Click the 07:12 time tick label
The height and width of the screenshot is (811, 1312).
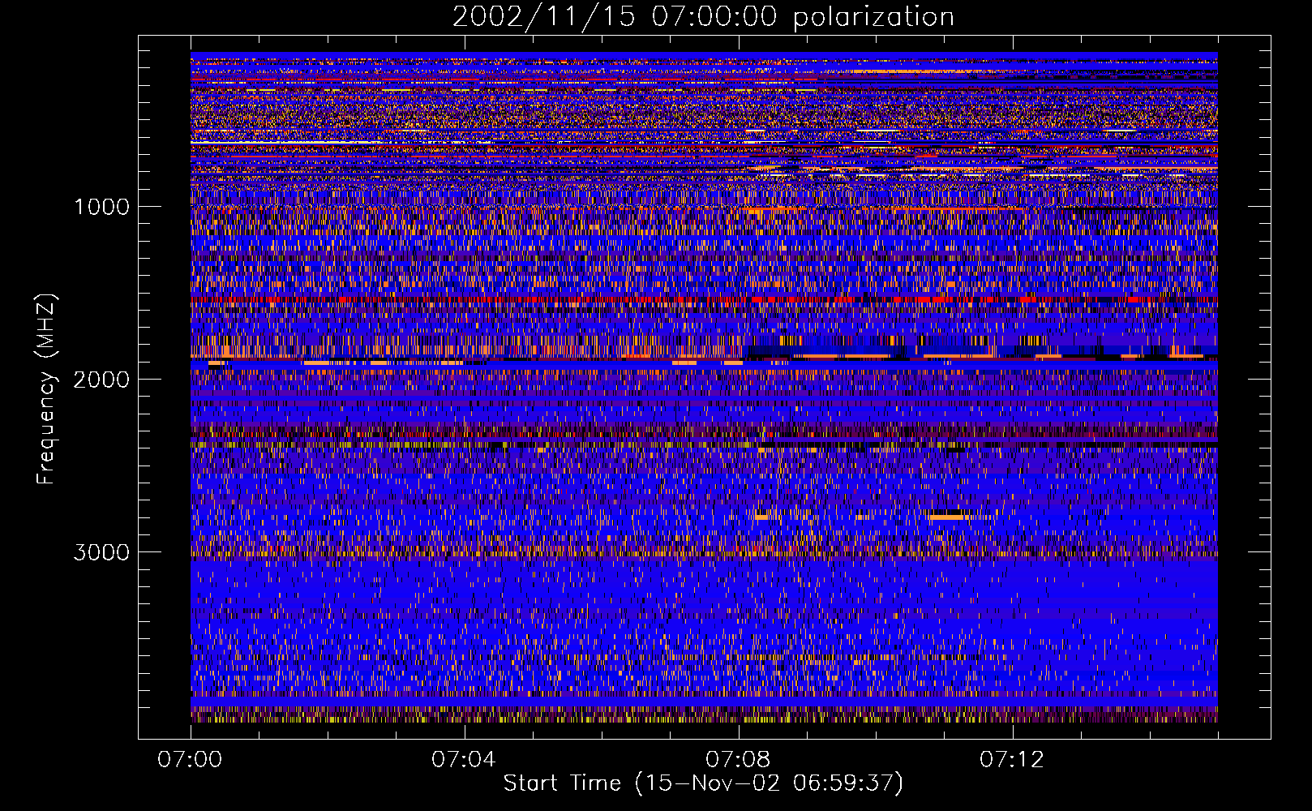[x=1012, y=760]
